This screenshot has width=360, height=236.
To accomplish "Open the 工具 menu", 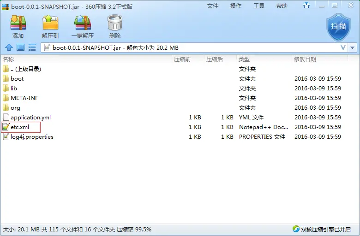I will (259, 6).
